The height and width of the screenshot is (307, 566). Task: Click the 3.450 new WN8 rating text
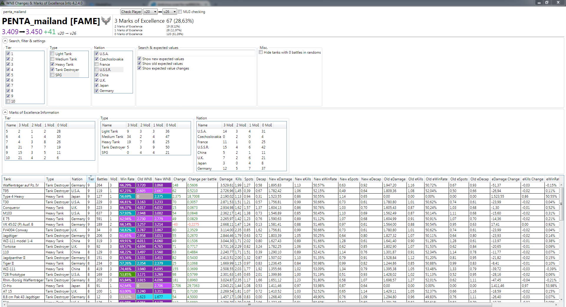point(34,32)
